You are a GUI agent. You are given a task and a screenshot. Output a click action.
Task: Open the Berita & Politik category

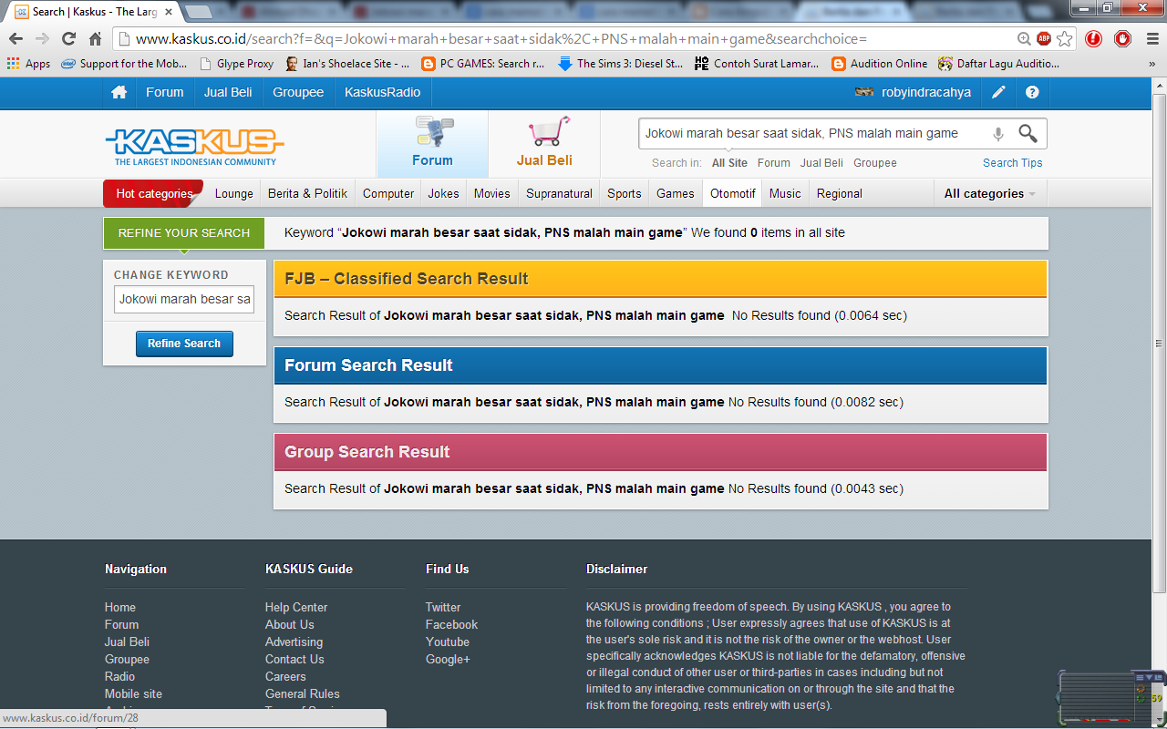click(x=308, y=193)
